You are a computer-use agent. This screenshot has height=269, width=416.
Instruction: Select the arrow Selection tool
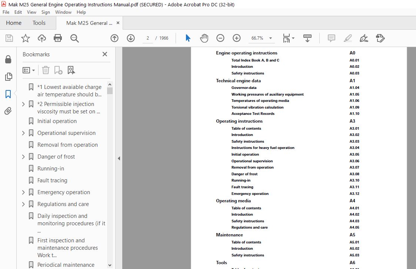(188, 38)
